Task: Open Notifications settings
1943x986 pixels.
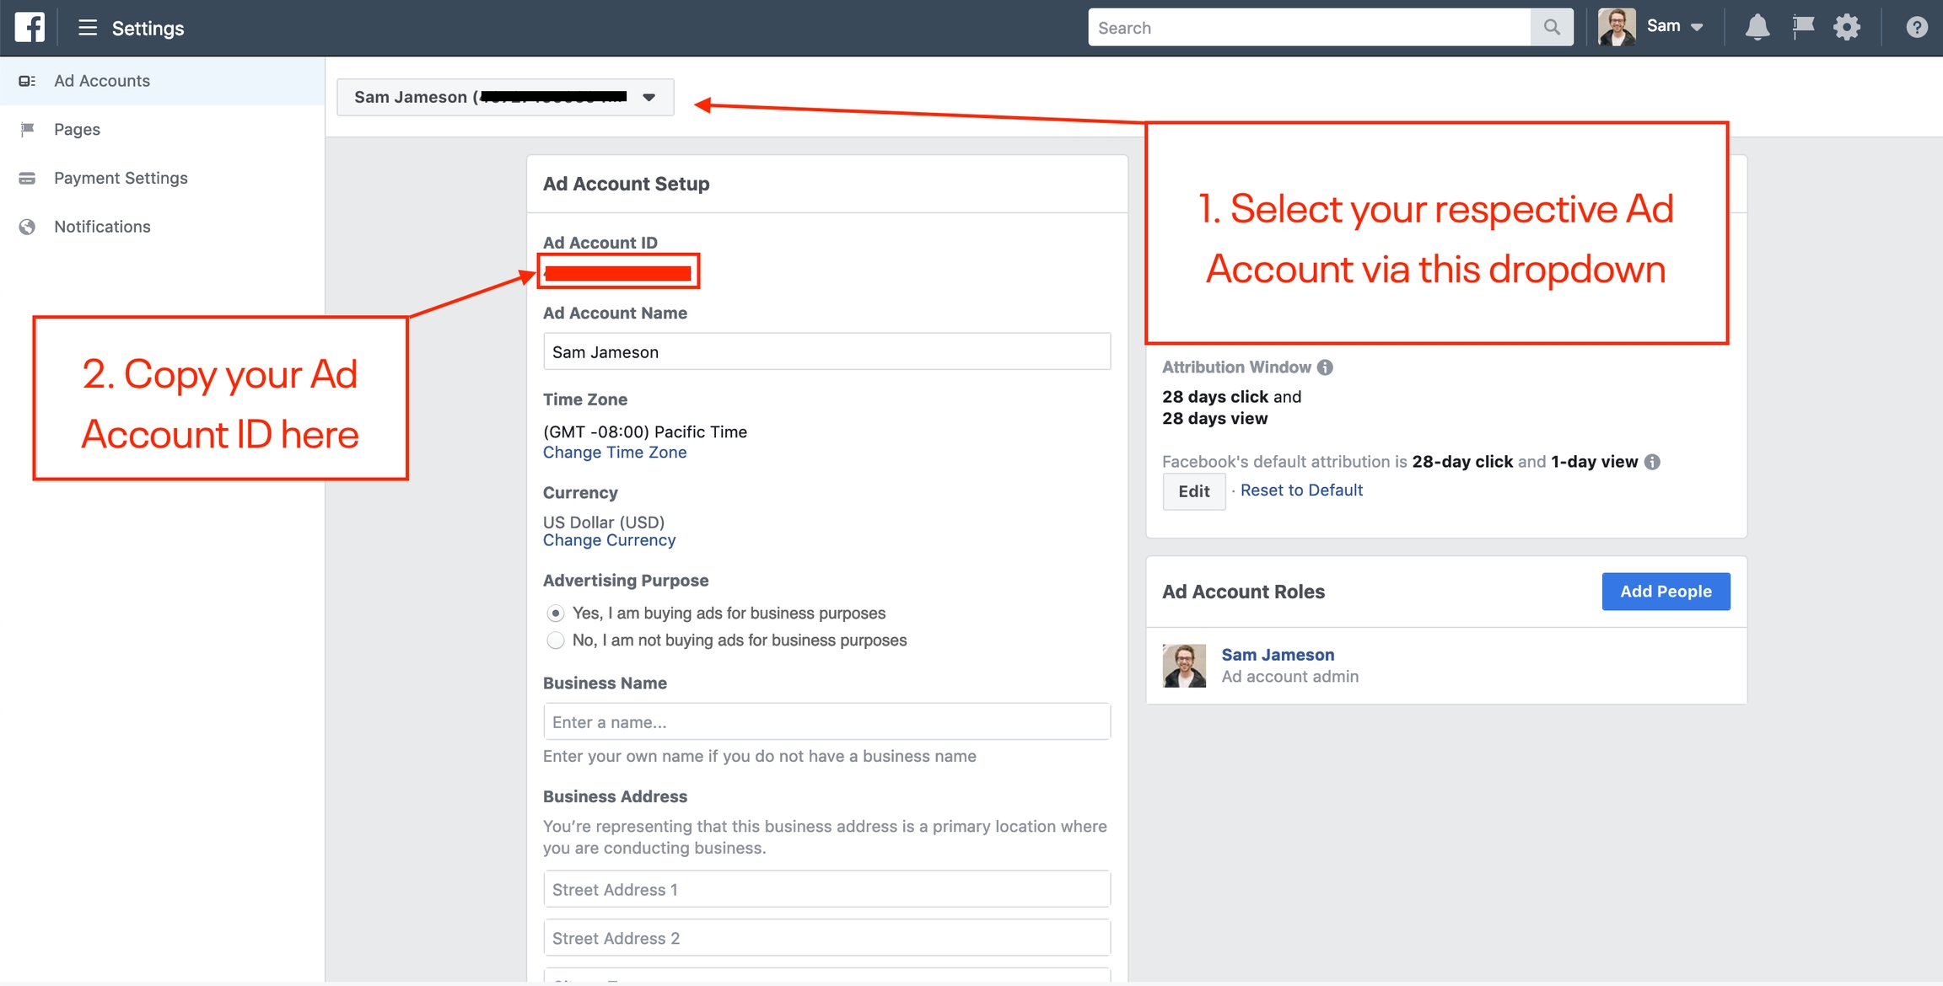Action: (162, 227)
